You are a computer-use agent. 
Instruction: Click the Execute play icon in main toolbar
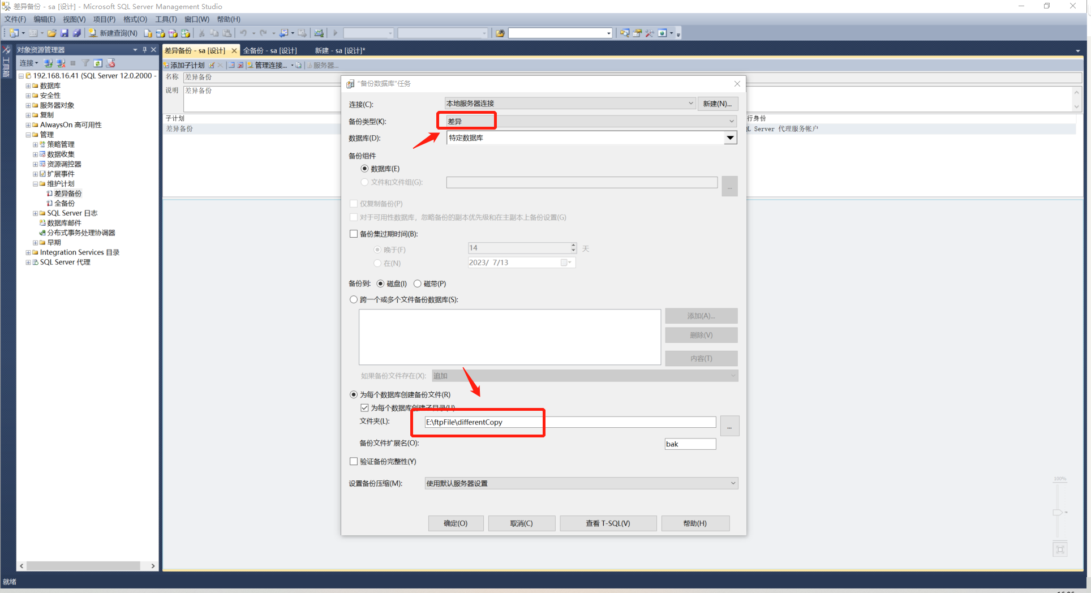click(x=336, y=33)
